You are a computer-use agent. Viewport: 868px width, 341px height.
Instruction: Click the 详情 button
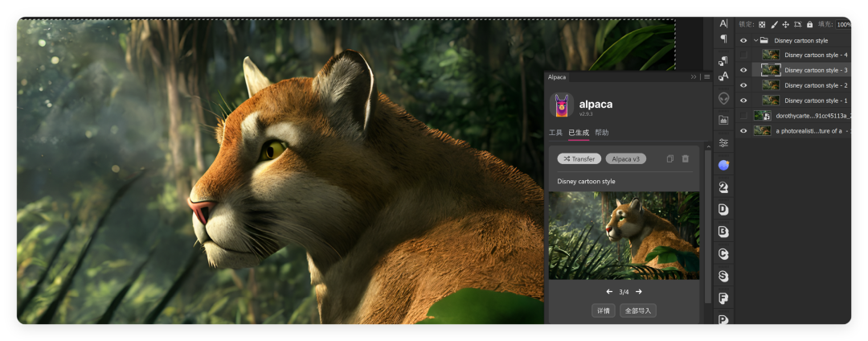point(604,310)
